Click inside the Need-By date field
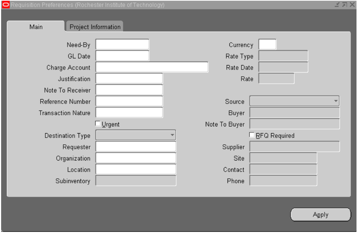This screenshot has height=233, width=358. point(122,43)
